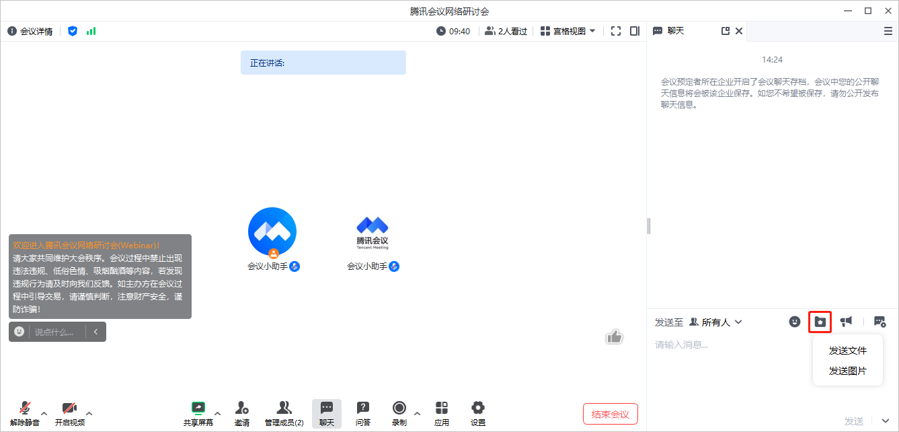Enter full screen mode via the fullscreen icon
This screenshot has height=432, width=899.
tap(616, 31)
